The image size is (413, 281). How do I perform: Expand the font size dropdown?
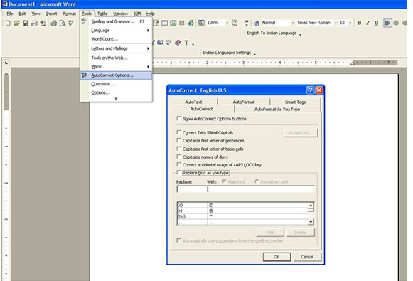click(x=350, y=23)
